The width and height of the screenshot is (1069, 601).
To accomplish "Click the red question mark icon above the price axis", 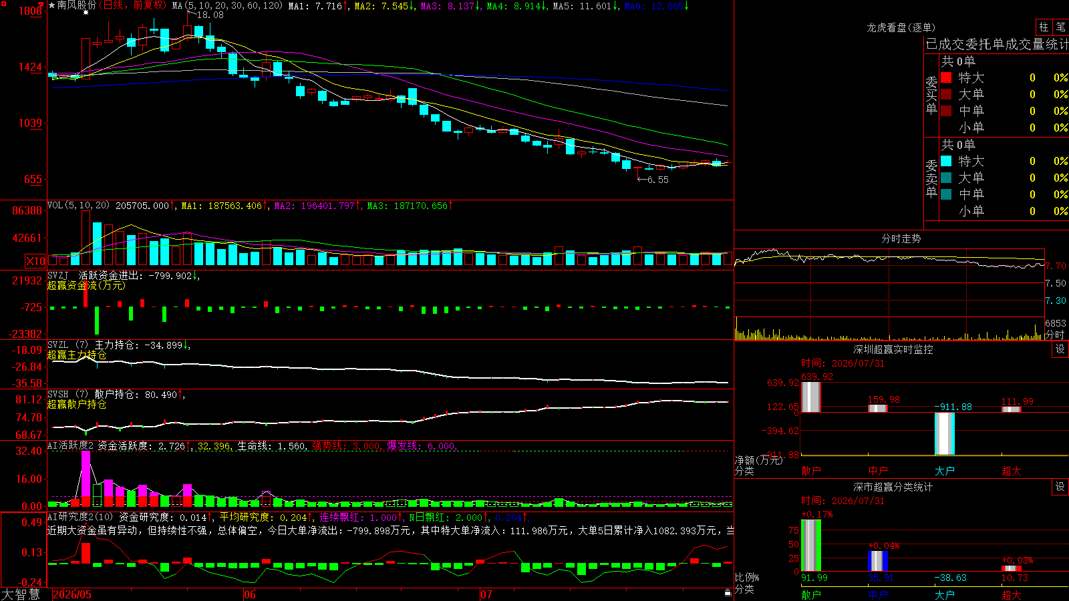I will click(41, 5).
